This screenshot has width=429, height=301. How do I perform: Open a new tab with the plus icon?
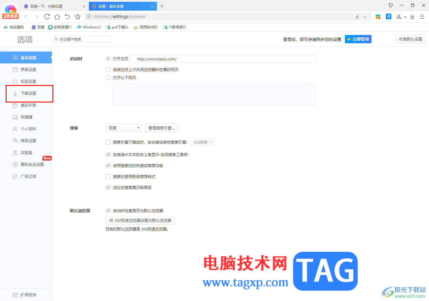(162, 6)
